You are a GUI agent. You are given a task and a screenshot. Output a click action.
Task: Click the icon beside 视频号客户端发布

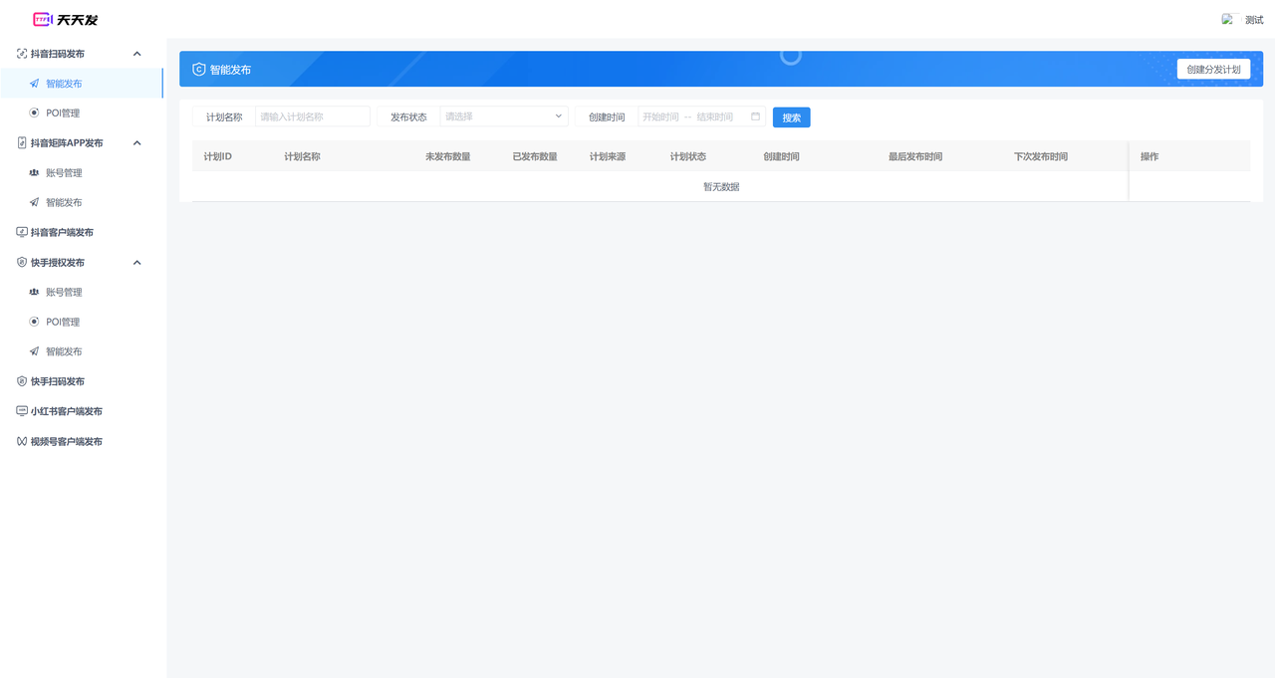click(22, 441)
